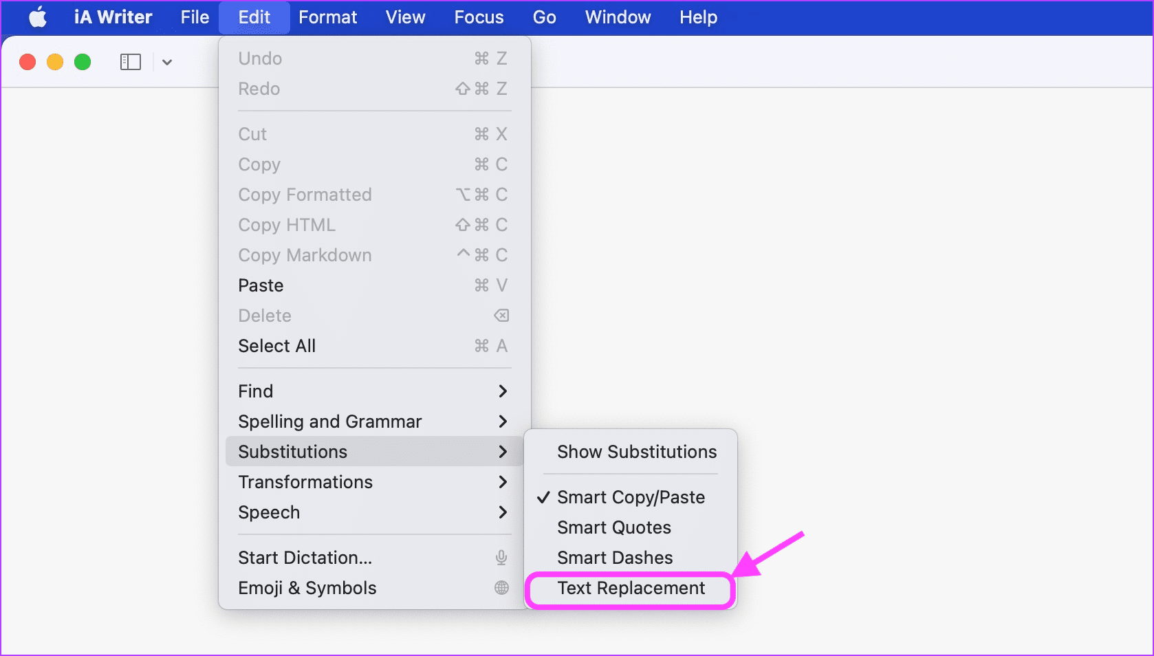Toggle Smart Copy/Paste off
Viewport: 1154px width, 656px height.
[631, 497]
